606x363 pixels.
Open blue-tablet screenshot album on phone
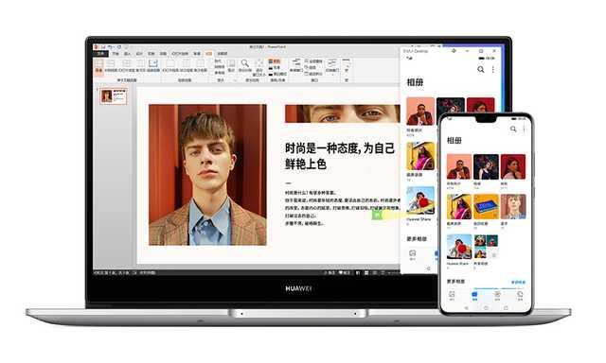(486, 206)
